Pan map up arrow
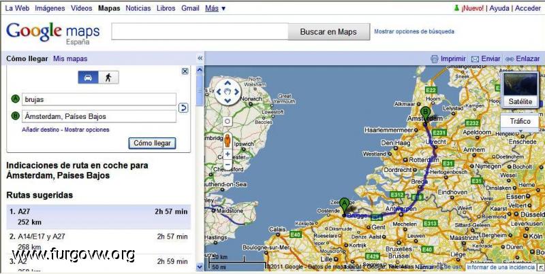 (x=228, y=83)
